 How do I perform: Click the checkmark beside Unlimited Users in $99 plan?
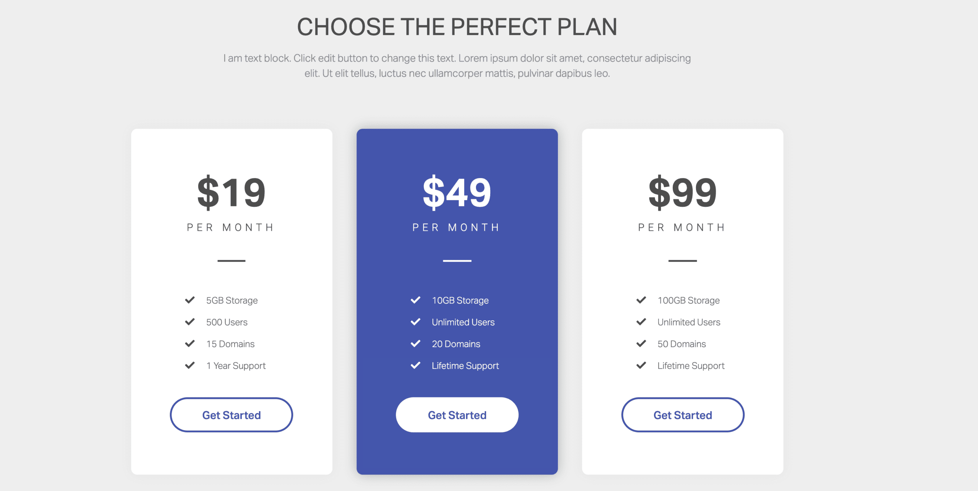641,322
